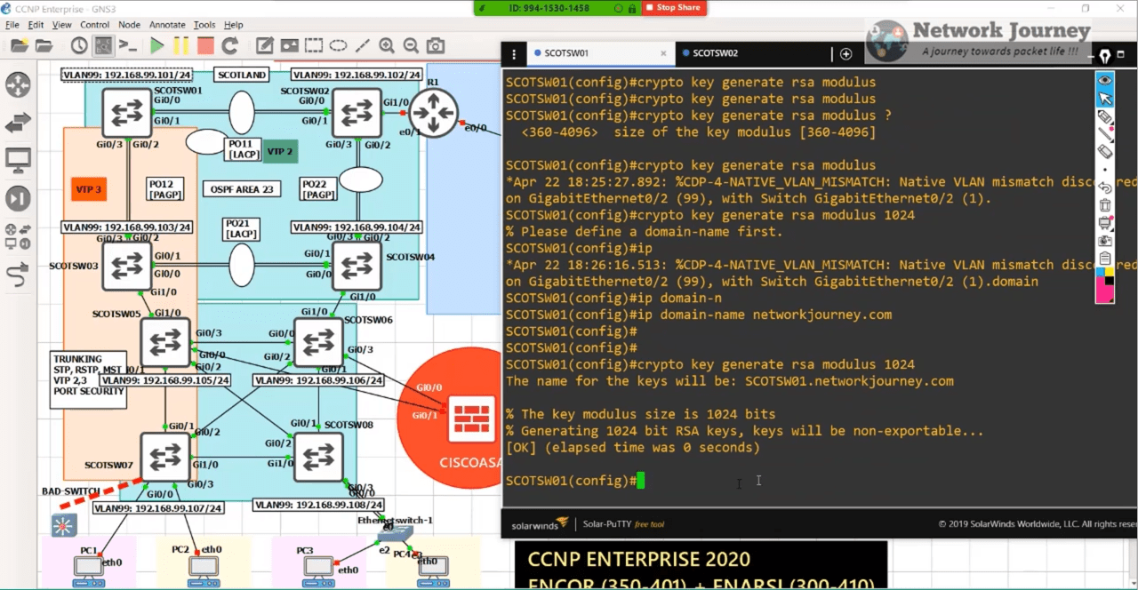
Task: Click the New blank project icon
Action: click(x=19, y=45)
